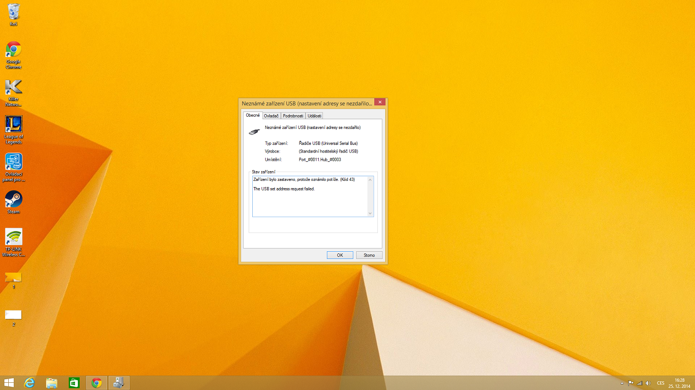Select the Steam desktop shortcut
Image resolution: width=695 pixels, height=390 pixels.
(13, 202)
